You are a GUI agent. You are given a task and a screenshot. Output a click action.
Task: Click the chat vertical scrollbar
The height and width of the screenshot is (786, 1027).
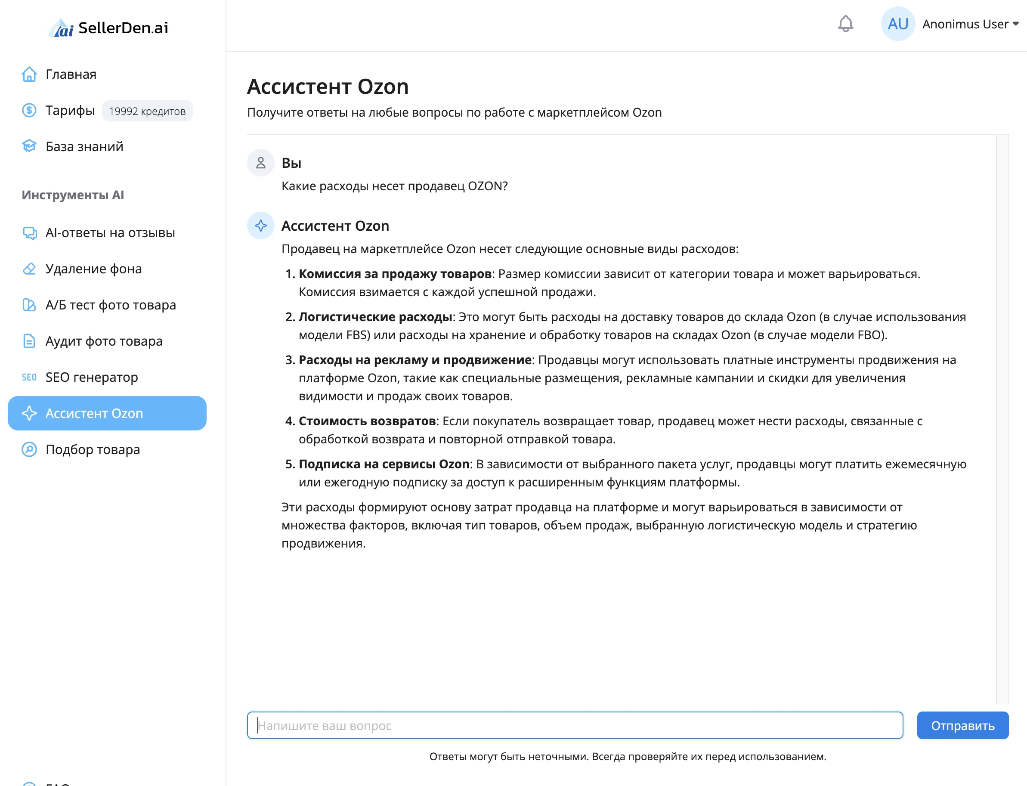pos(1002,420)
